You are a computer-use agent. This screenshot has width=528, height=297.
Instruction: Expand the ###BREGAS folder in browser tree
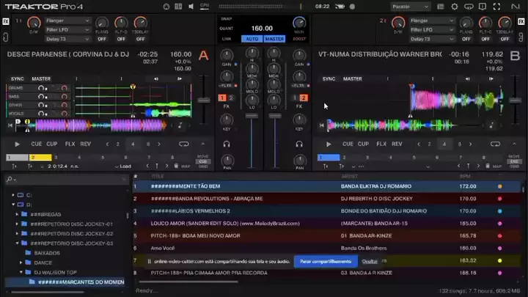pyautogui.click(x=15, y=214)
